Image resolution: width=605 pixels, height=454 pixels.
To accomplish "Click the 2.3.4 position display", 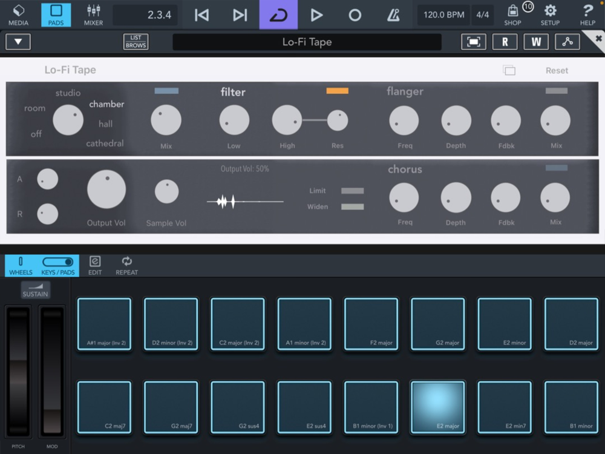I will pyautogui.click(x=145, y=15).
